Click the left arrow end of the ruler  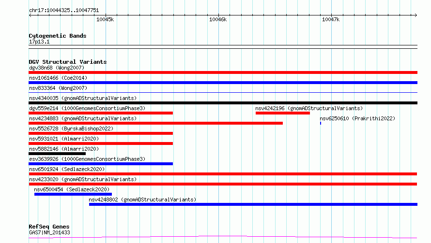coord(30,15)
